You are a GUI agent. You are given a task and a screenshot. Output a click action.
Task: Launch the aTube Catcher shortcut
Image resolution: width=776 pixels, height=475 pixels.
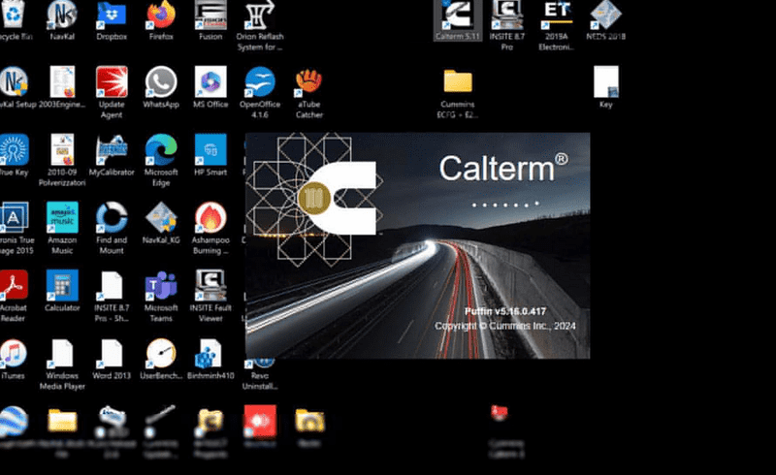click(309, 92)
